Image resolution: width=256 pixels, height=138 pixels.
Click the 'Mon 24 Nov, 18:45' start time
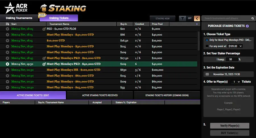[22, 58]
